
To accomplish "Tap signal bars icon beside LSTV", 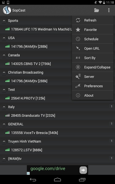I will tap(7, 150).
